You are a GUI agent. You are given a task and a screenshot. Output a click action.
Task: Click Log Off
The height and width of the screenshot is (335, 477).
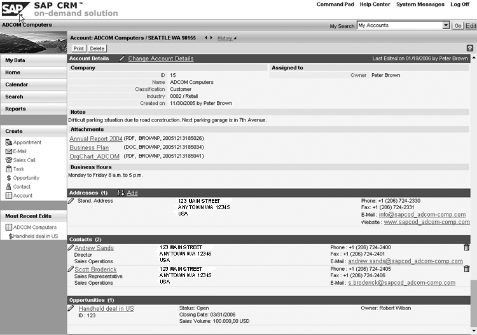coord(460,4)
